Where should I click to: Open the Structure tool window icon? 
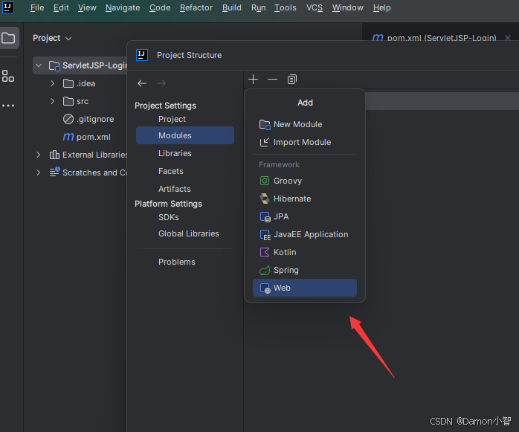[x=8, y=76]
